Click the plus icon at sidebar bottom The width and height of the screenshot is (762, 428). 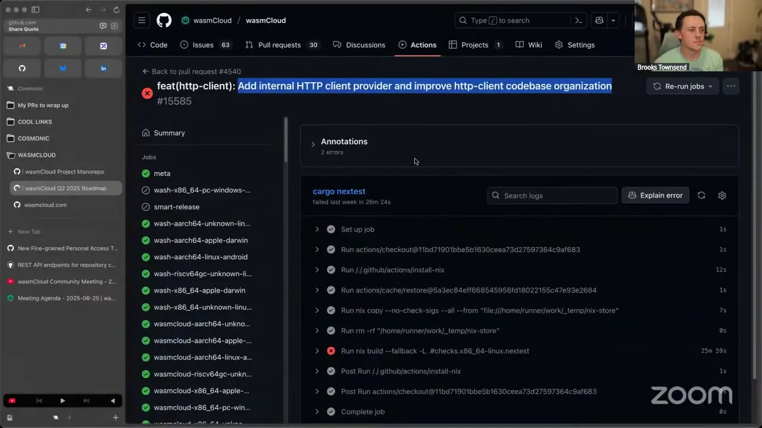(x=115, y=417)
